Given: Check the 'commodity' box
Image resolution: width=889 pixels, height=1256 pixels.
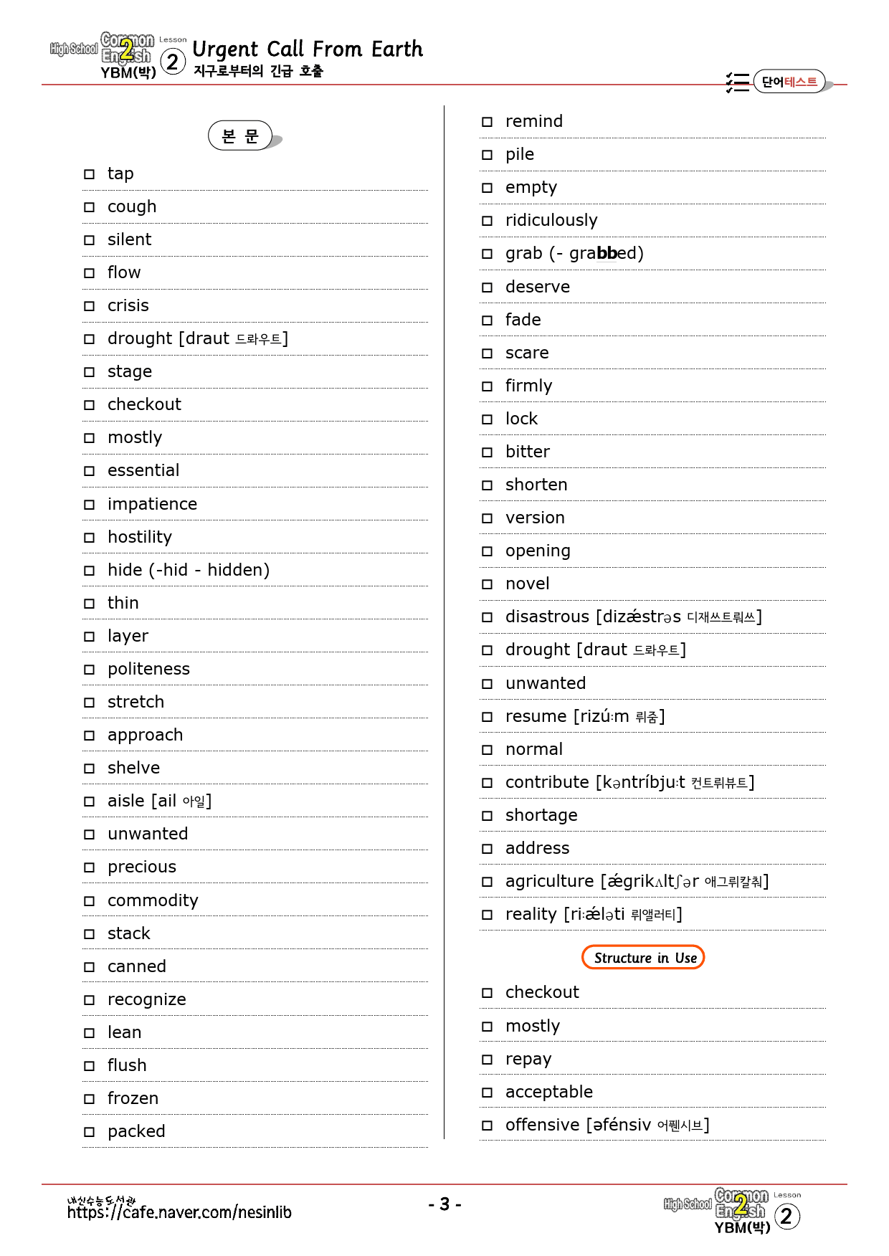Looking at the screenshot, I should tap(89, 901).
